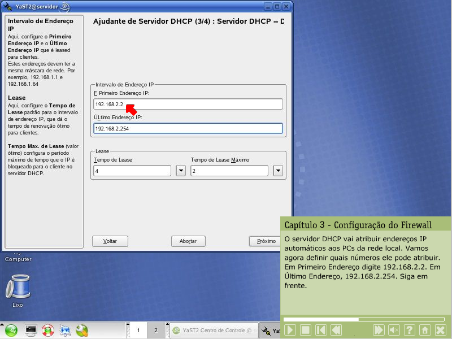Viewport: 452px width, 339px height.
Task: Open tutorial help question mark icon
Action: pos(410,330)
